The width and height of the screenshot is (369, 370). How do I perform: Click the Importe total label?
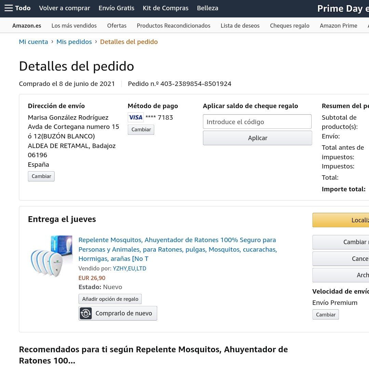tap(343, 189)
